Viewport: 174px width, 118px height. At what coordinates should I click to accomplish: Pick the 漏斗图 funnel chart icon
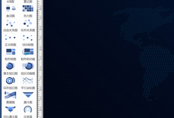coord(28,95)
